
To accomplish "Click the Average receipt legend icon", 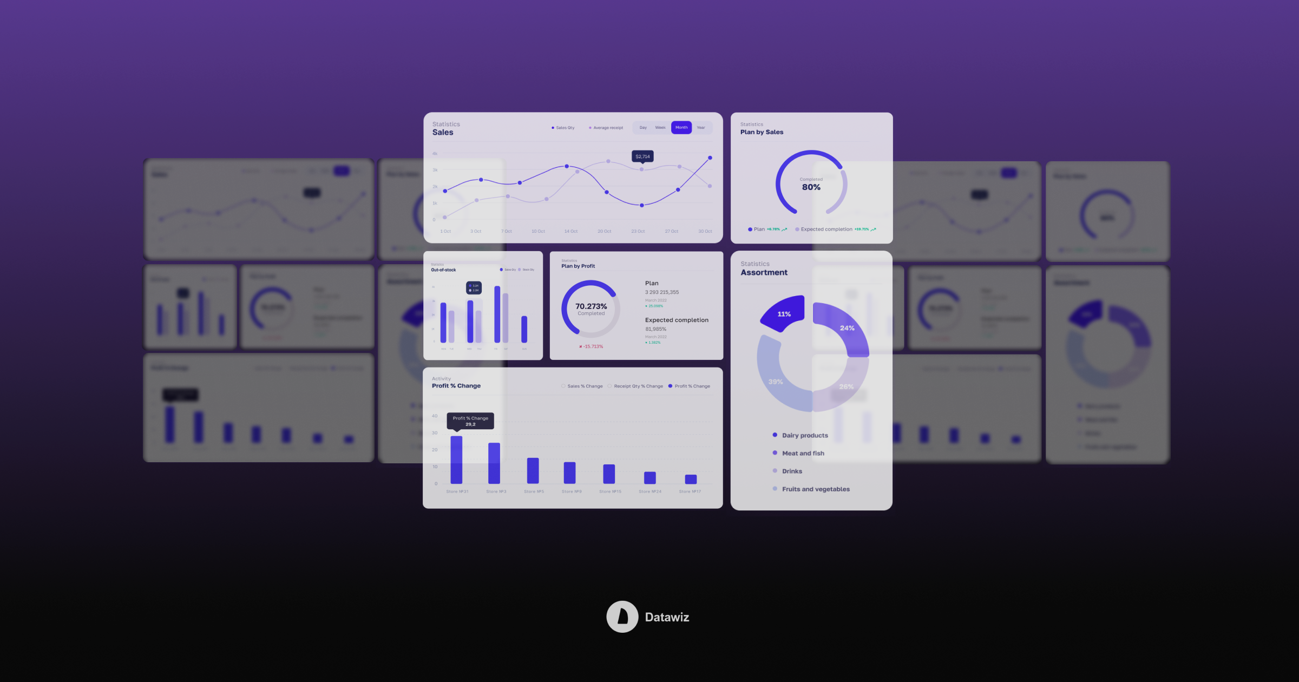I will (589, 127).
